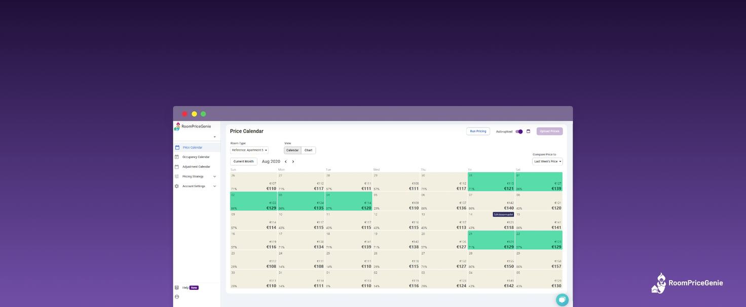Expand the Account Settings submenu chevron
This screenshot has width=746, height=307.
click(x=214, y=186)
